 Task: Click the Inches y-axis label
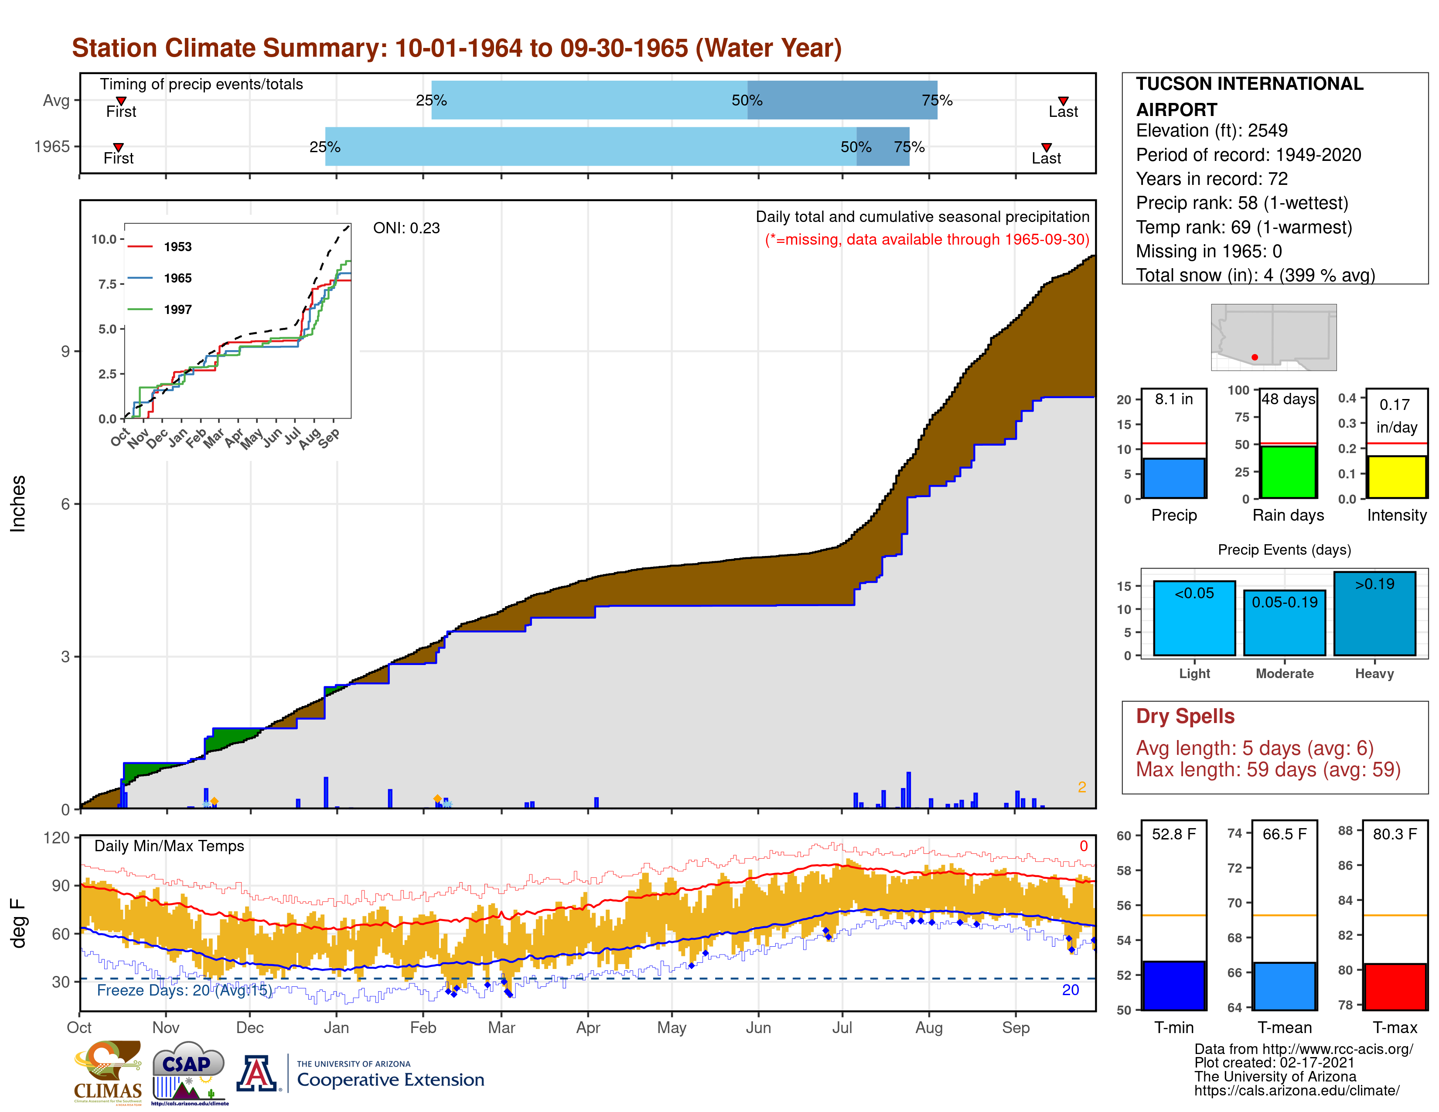18,504
